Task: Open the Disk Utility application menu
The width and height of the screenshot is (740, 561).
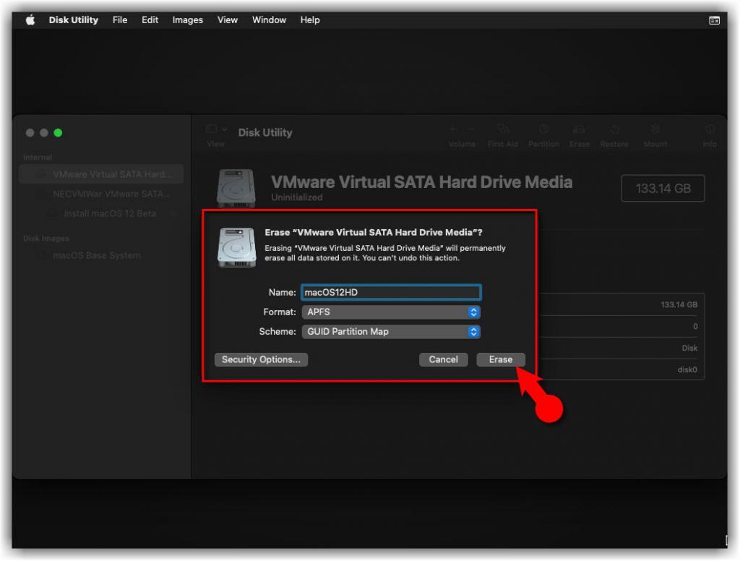Action: pos(73,20)
